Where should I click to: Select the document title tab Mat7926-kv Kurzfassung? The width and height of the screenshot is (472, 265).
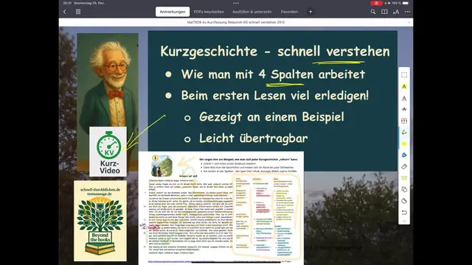click(x=236, y=22)
